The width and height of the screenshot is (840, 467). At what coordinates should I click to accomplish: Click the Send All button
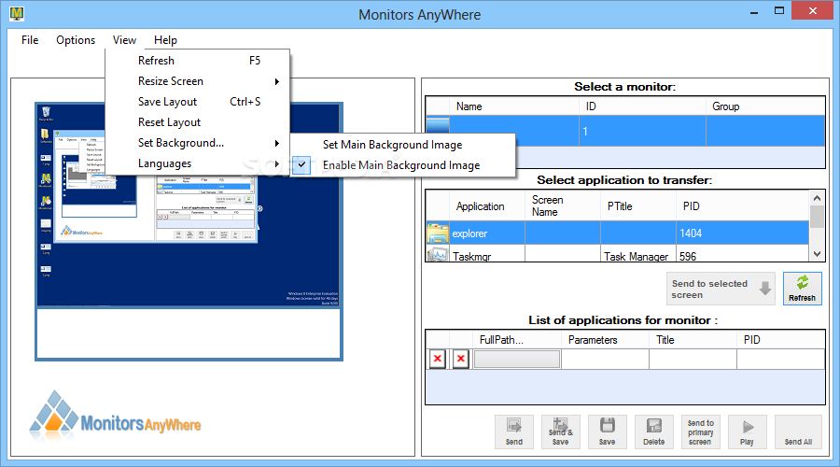tap(798, 432)
